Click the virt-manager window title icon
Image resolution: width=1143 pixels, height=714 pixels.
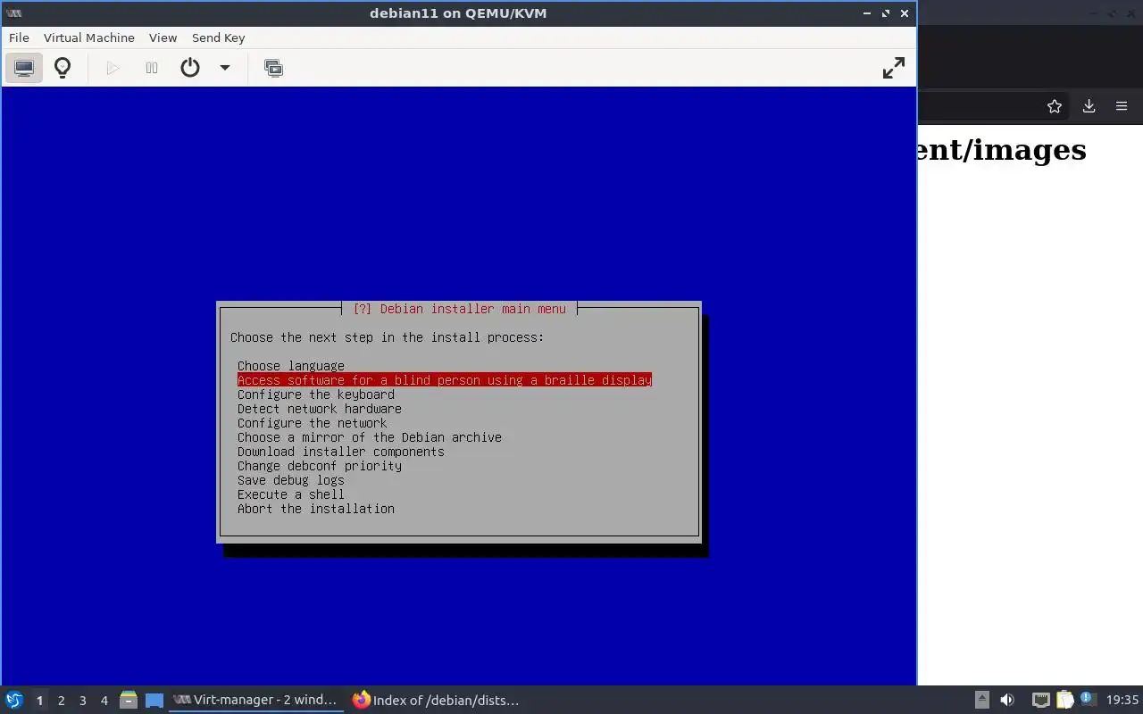pyautogui.click(x=13, y=13)
